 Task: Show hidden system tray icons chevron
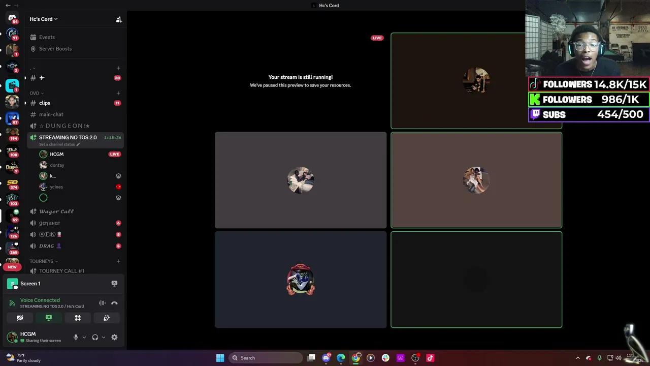coord(577,358)
